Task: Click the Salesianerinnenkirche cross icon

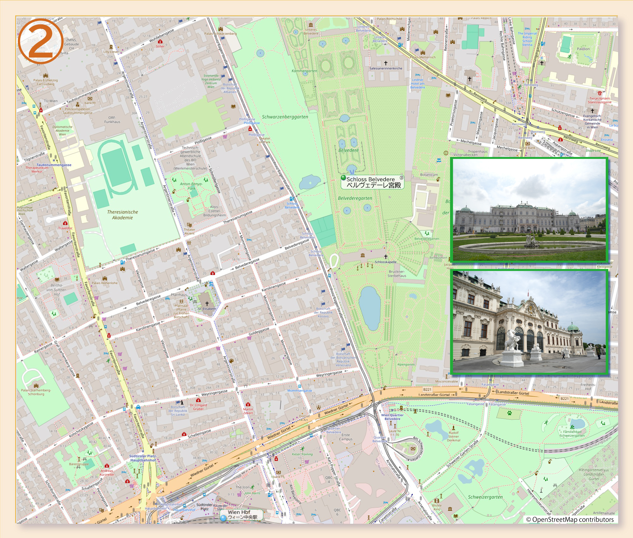Action: [386, 63]
